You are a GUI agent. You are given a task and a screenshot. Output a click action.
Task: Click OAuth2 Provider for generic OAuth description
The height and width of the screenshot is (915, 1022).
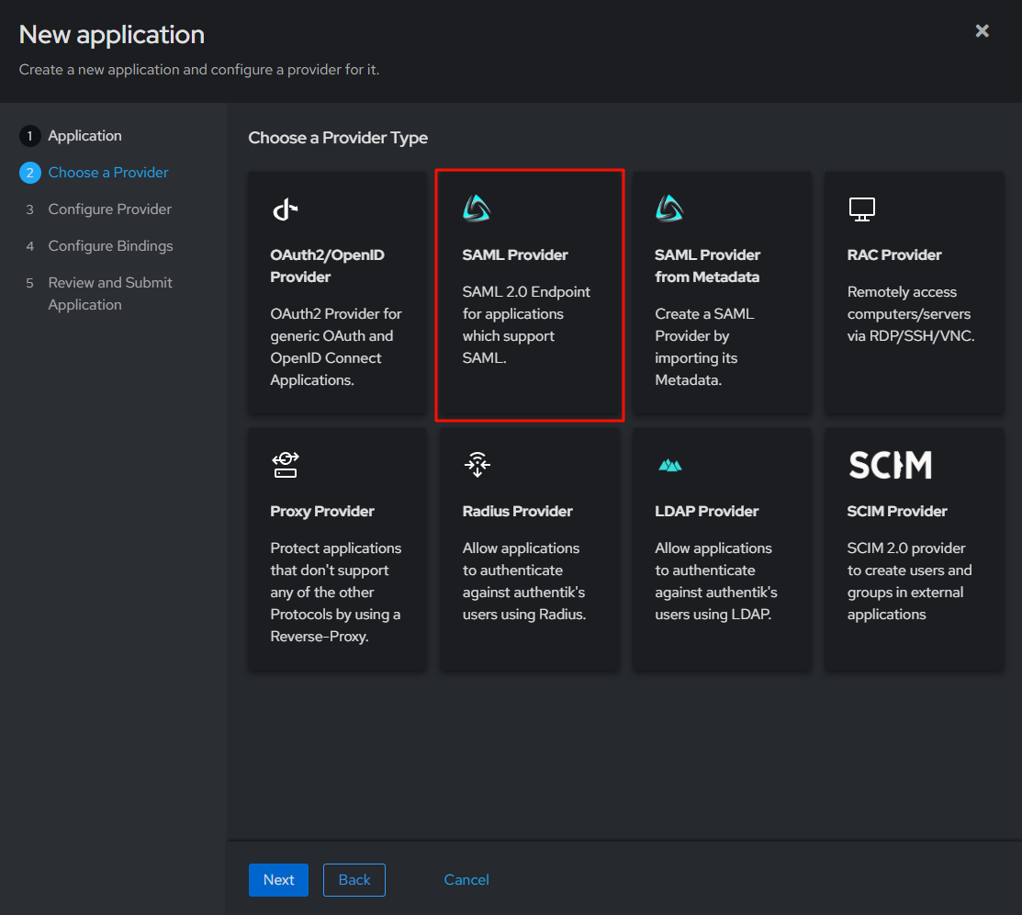(x=336, y=347)
